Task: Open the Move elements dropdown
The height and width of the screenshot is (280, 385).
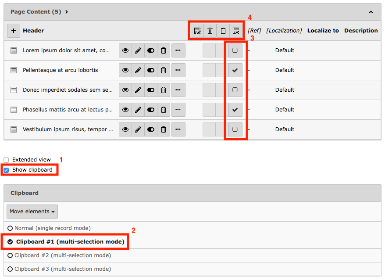Action: click(32, 212)
